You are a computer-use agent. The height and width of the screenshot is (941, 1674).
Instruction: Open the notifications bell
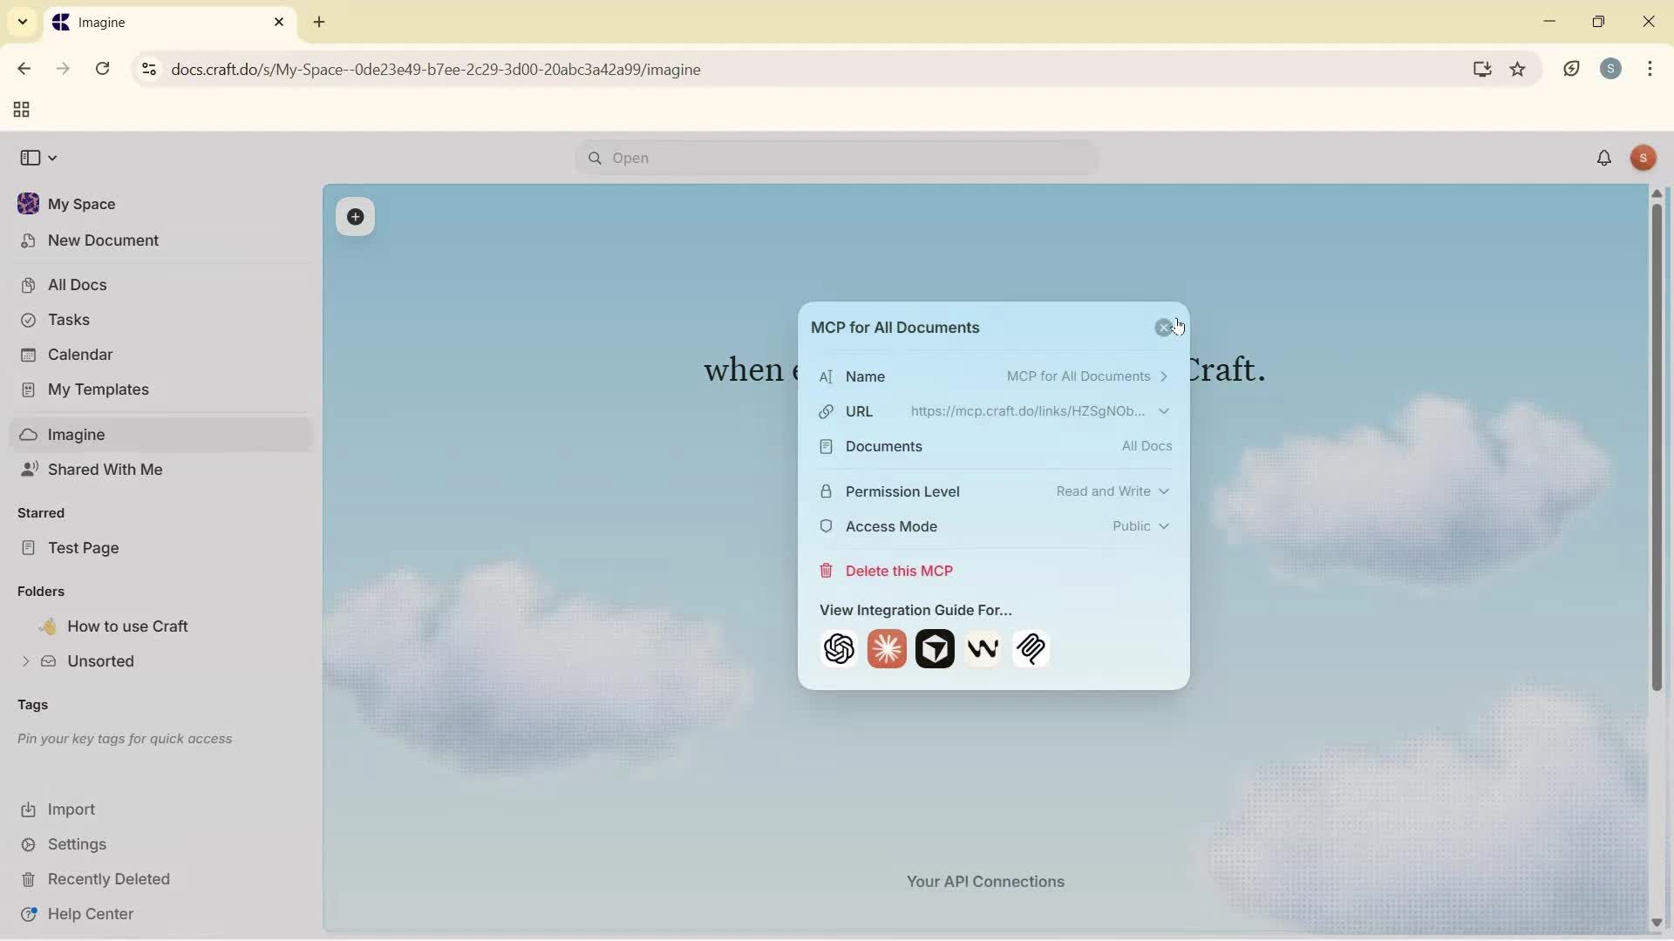point(1603,159)
